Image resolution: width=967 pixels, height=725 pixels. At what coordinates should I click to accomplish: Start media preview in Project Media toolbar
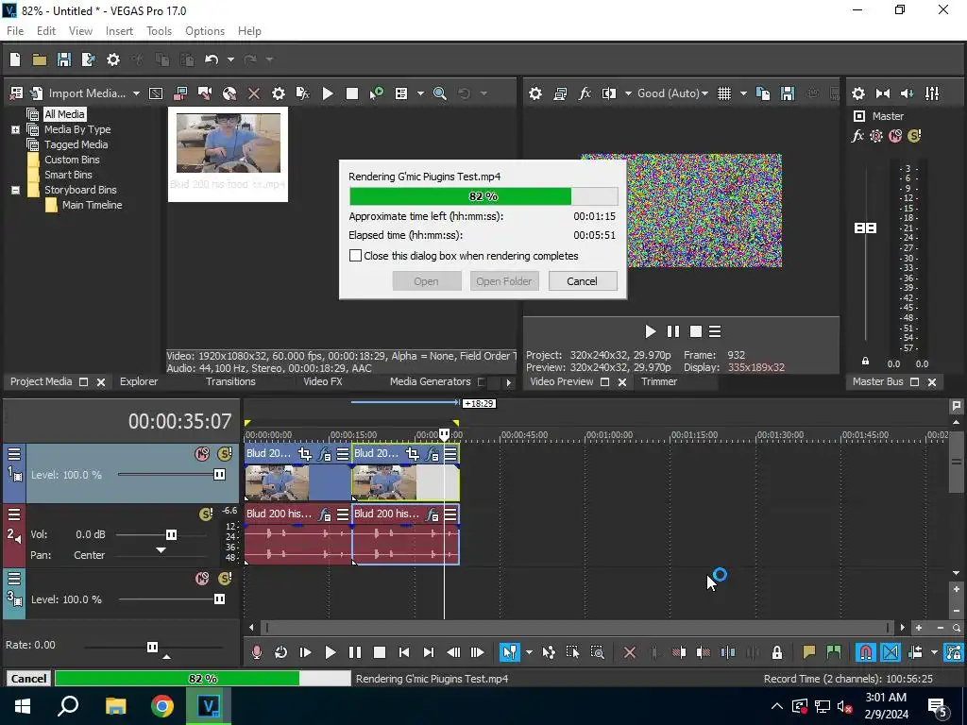pos(328,93)
